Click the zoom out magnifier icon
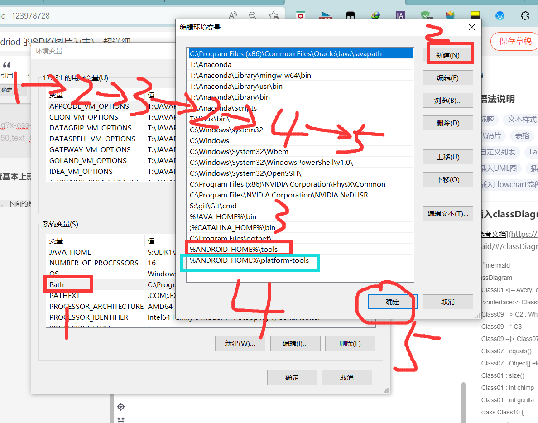Viewport: 538px width, 423px height. point(253,15)
